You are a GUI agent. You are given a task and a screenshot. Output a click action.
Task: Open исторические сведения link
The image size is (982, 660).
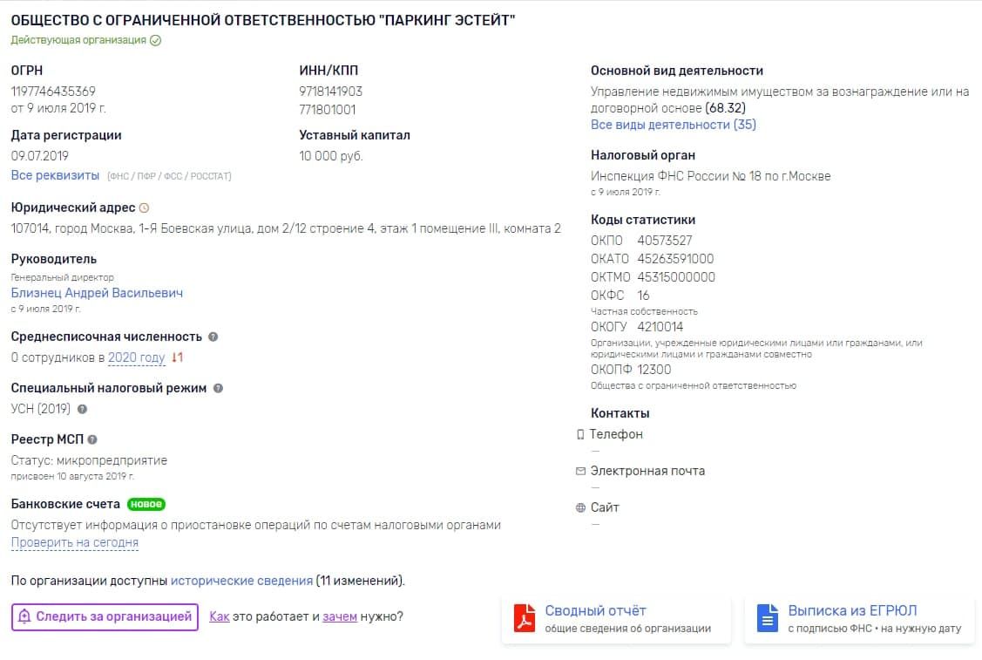click(241, 581)
